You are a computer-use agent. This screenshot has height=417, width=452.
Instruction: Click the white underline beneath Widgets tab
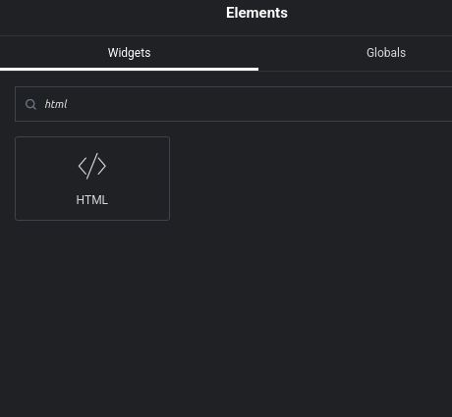click(129, 69)
